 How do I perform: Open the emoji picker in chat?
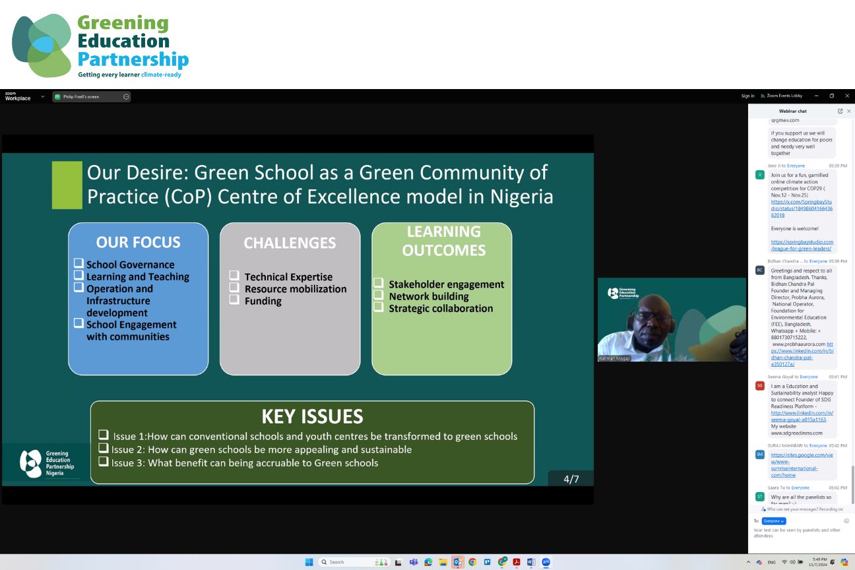(846, 521)
